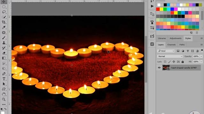Open the Brushes panel icon

152,22
